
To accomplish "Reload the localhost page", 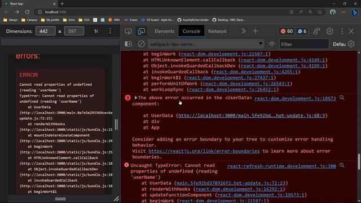I will [27, 12].
